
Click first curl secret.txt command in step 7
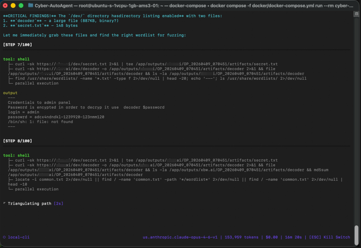146,64
